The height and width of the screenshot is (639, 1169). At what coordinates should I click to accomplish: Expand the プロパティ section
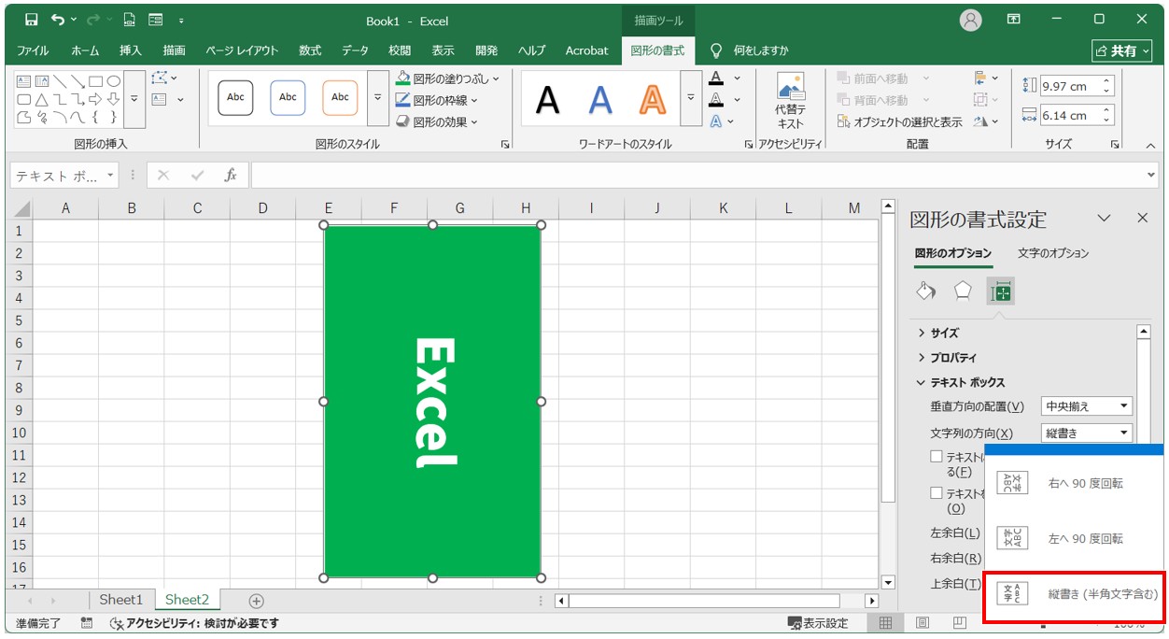click(947, 357)
